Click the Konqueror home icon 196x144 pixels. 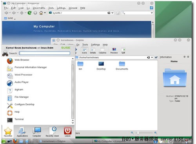pos(41,13)
